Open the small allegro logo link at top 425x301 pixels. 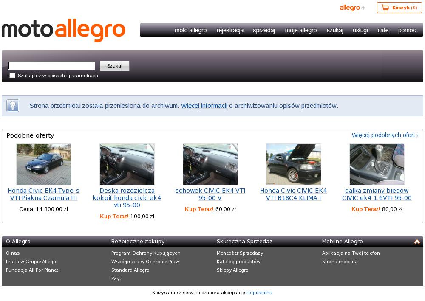[x=352, y=8]
